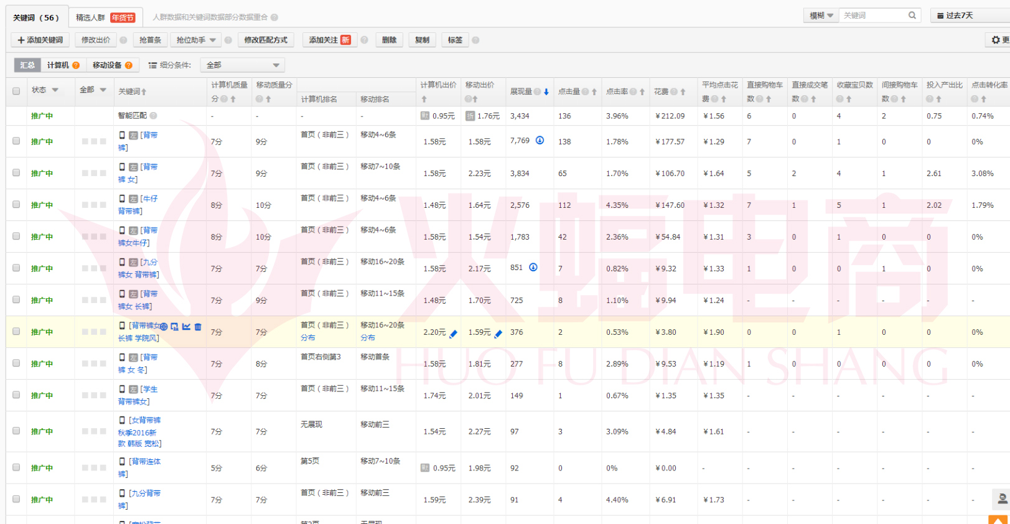This screenshot has width=1010, height=524.
Task: Click the 添加关键词 button
Action: pyautogui.click(x=40, y=40)
